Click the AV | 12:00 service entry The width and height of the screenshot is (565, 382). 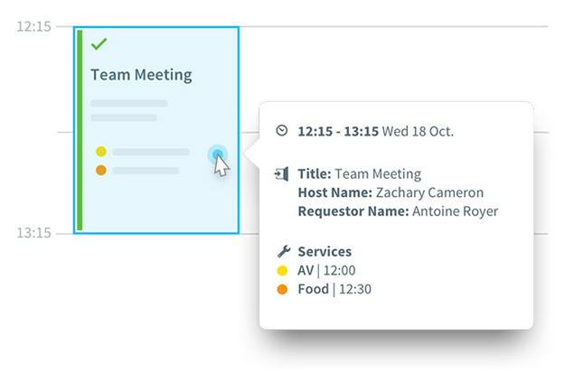[x=326, y=270]
